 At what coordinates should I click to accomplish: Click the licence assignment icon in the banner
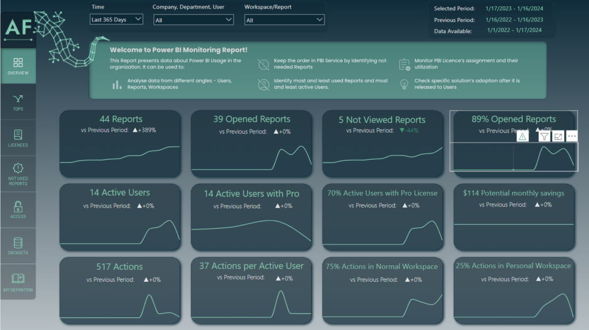404,64
